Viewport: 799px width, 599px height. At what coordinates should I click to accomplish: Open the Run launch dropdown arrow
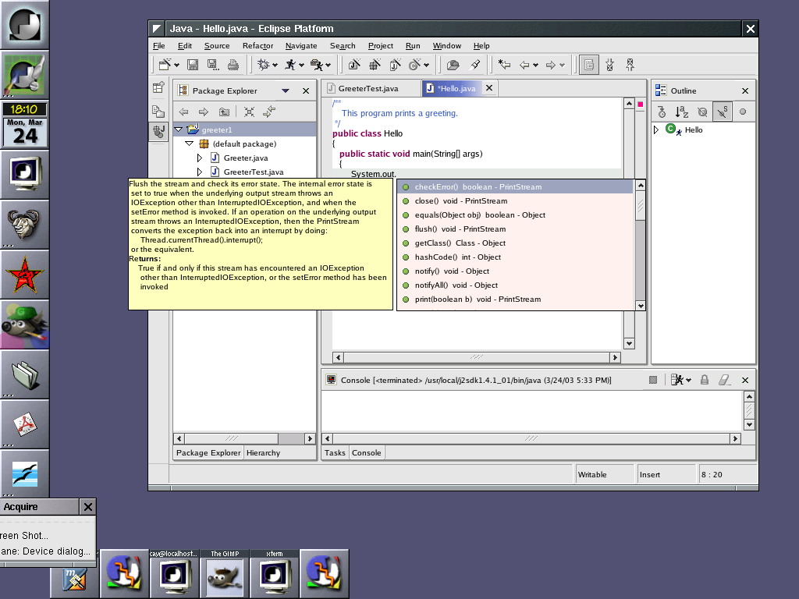[302, 66]
